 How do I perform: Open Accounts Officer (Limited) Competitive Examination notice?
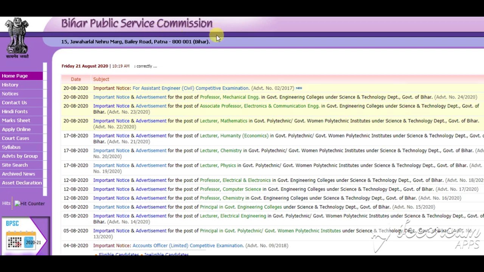click(x=188, y=246)
